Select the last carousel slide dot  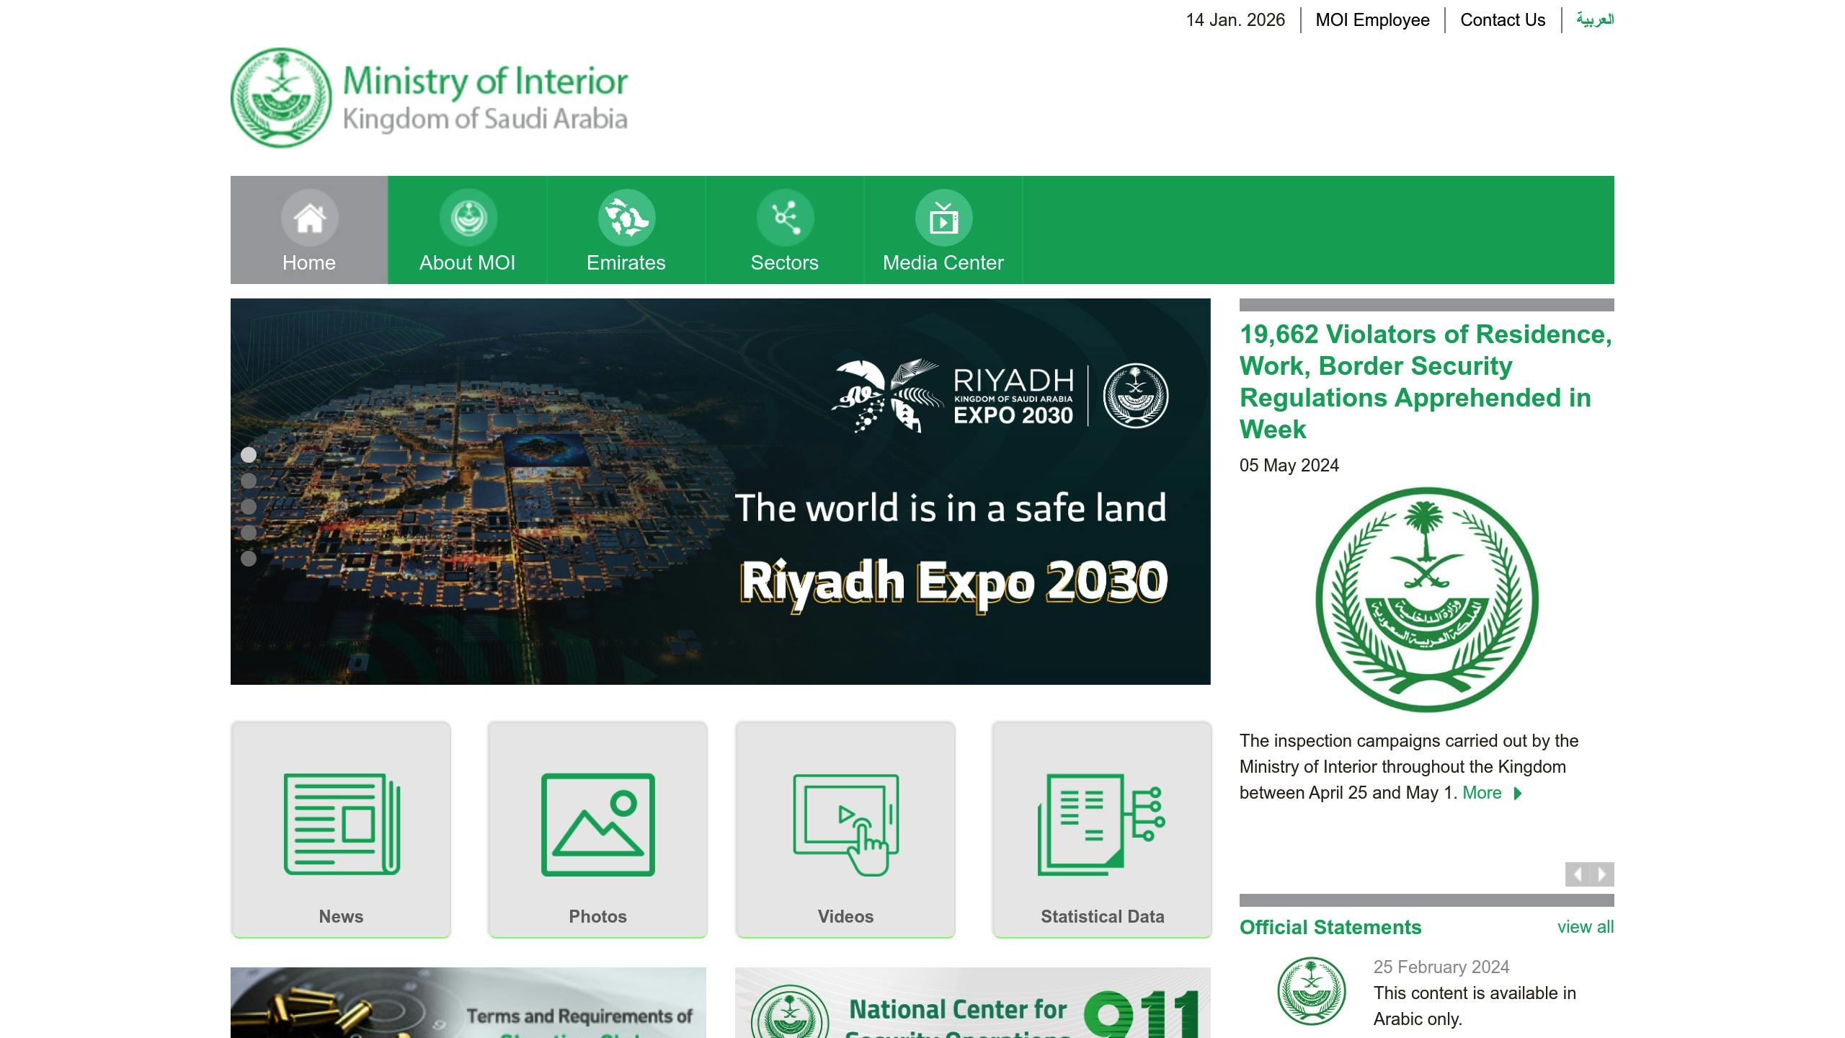(x=249, y=559)
